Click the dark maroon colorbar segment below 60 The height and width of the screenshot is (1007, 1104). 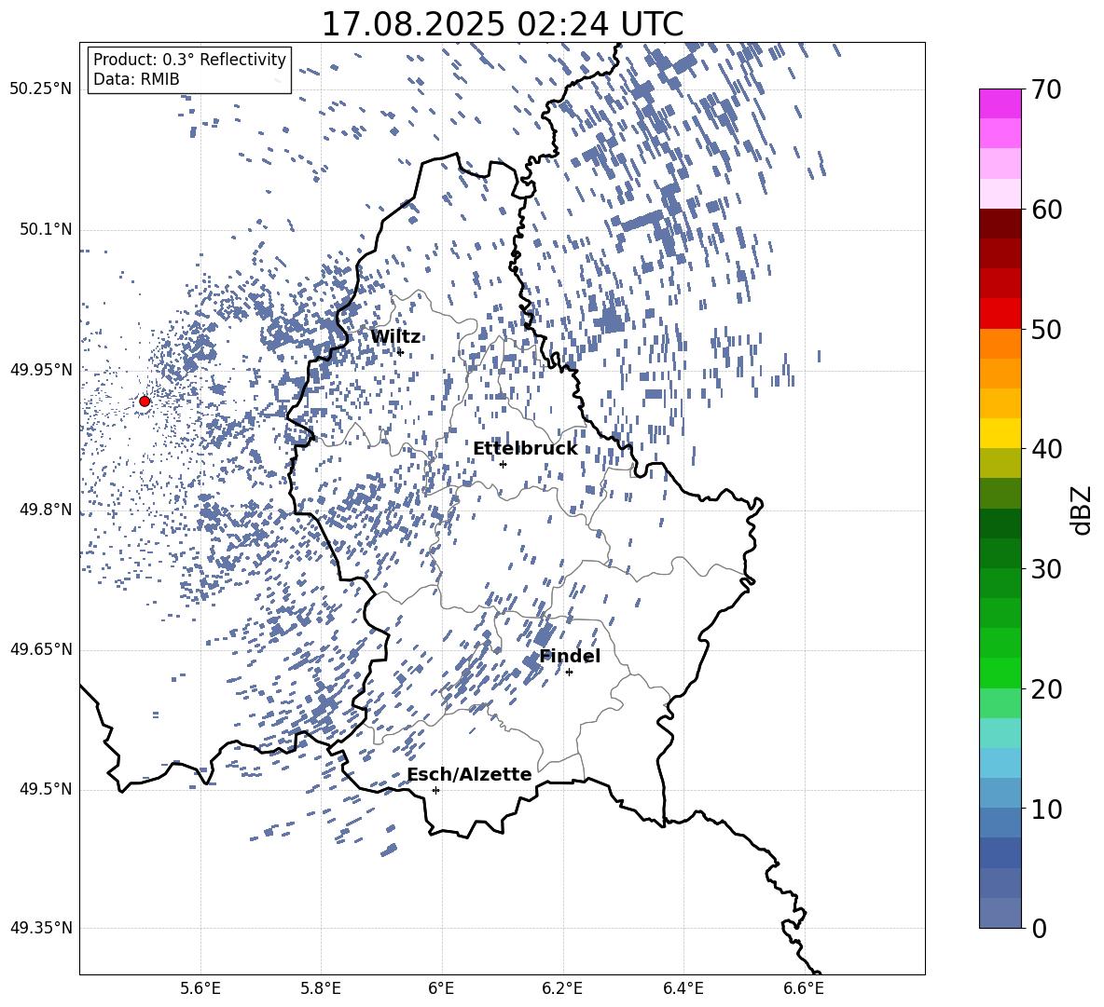click(x=1000, y=225)
